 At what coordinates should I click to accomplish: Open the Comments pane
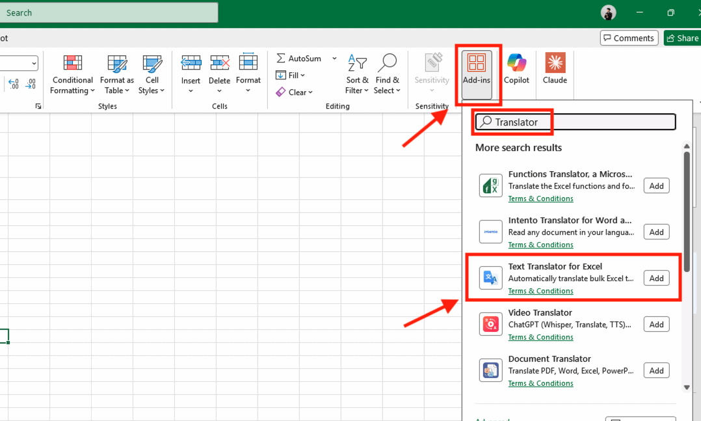(628, 38)
